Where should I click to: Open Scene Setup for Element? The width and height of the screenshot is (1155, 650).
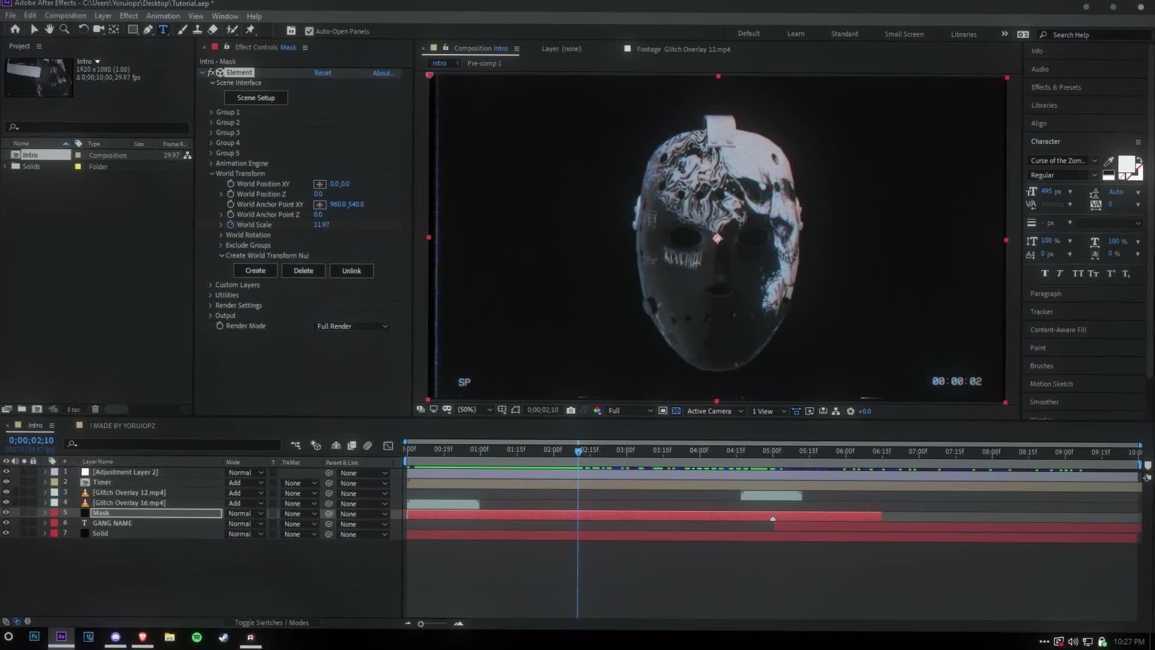click(256, 97)
